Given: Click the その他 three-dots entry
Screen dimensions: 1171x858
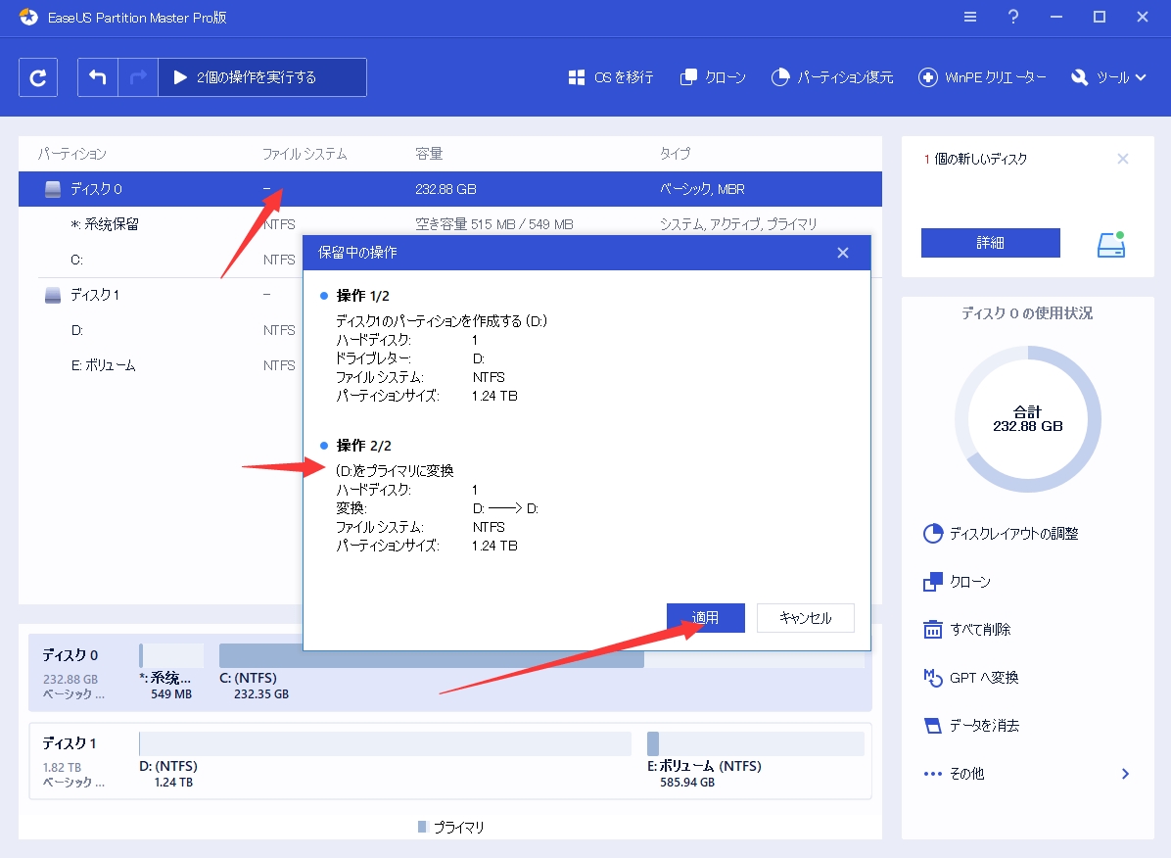Looking at the screenshot, I should click(955, 774).
